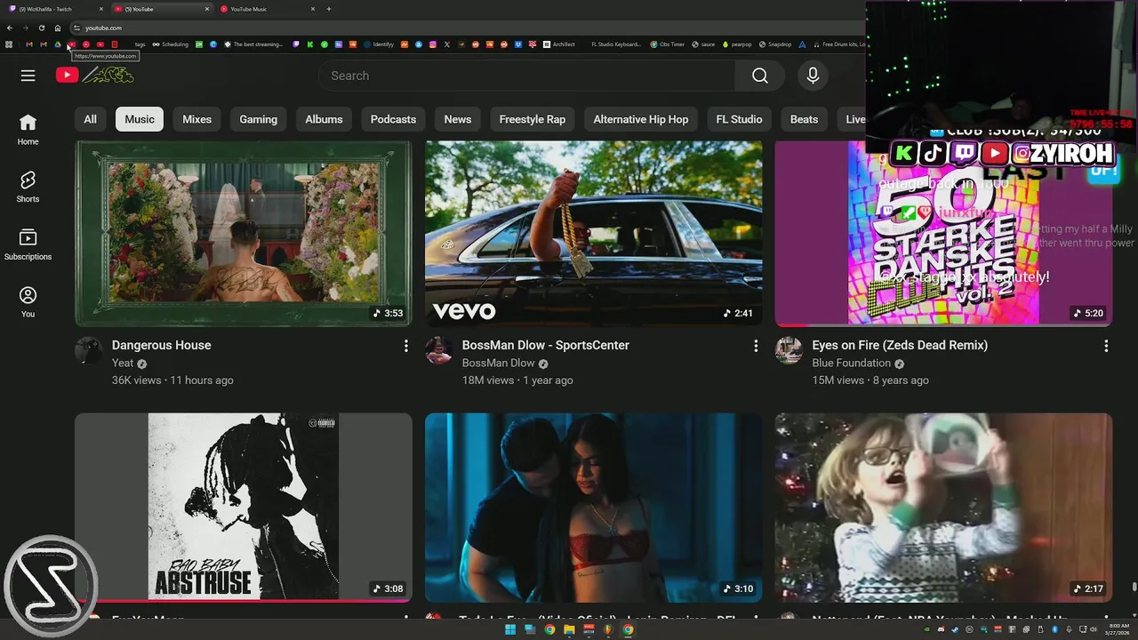This screenshot has height=640, width=1138.
Task: Select the News filter chip
Action: point(458,119)
